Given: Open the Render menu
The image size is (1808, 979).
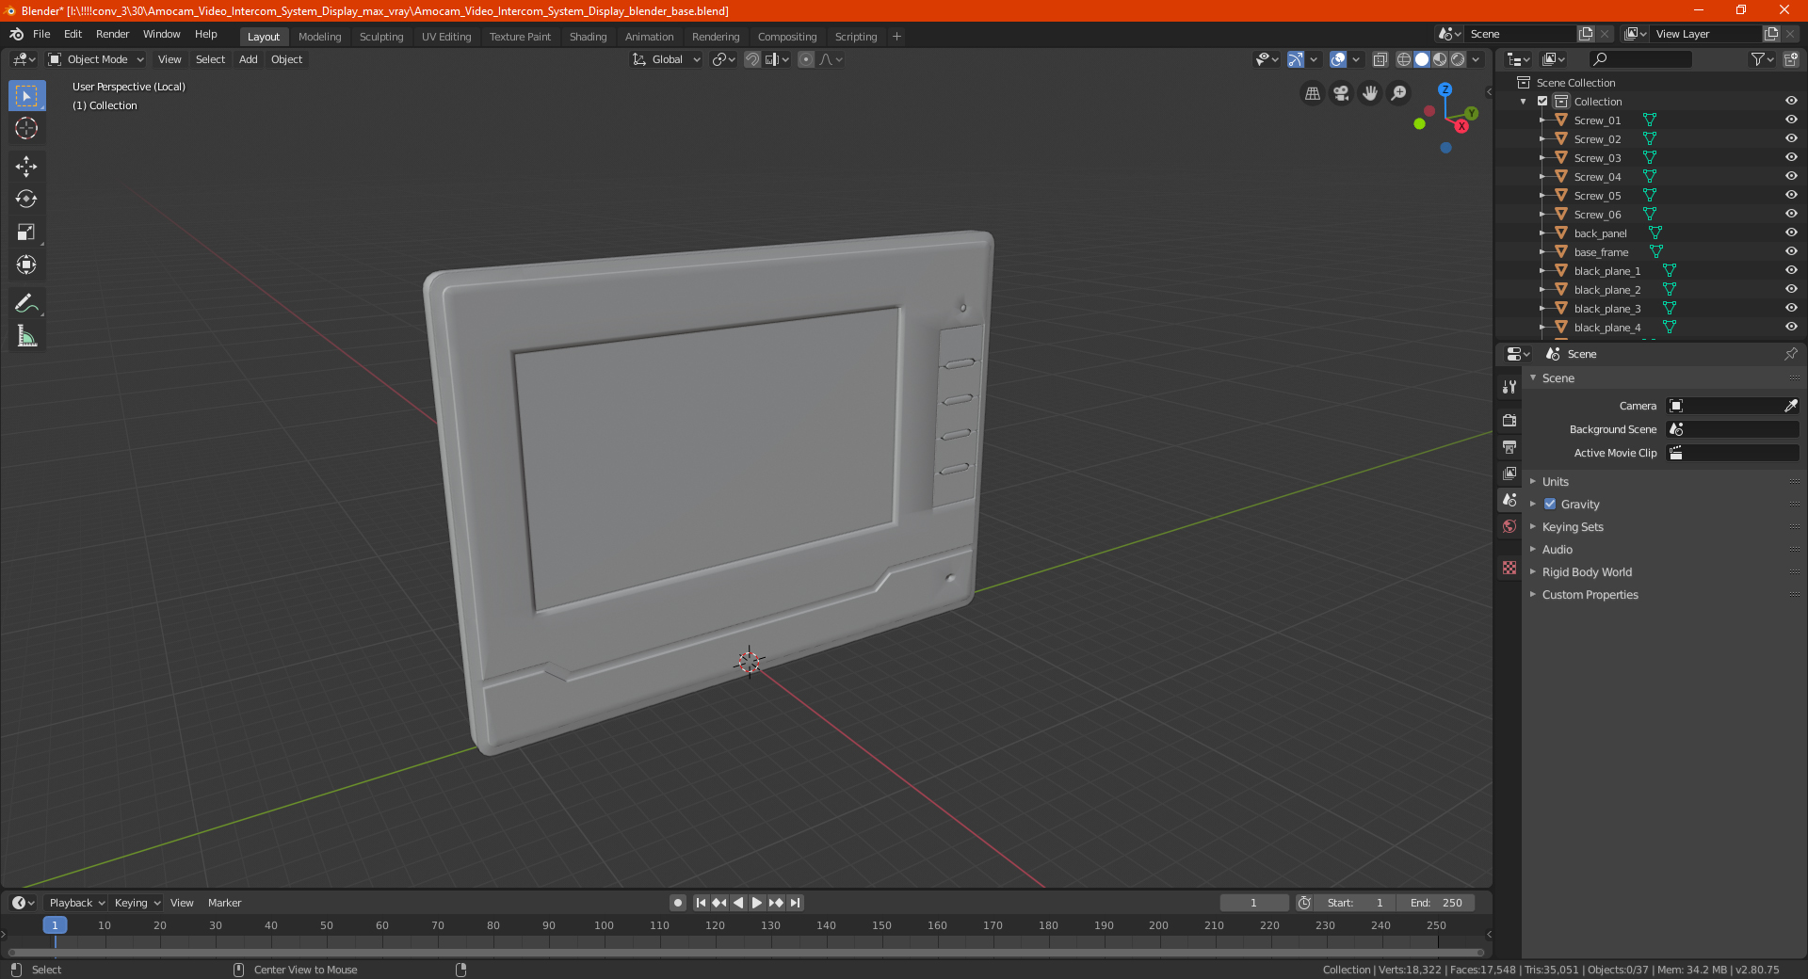Looking at the screenshot, I should [112, 34].
